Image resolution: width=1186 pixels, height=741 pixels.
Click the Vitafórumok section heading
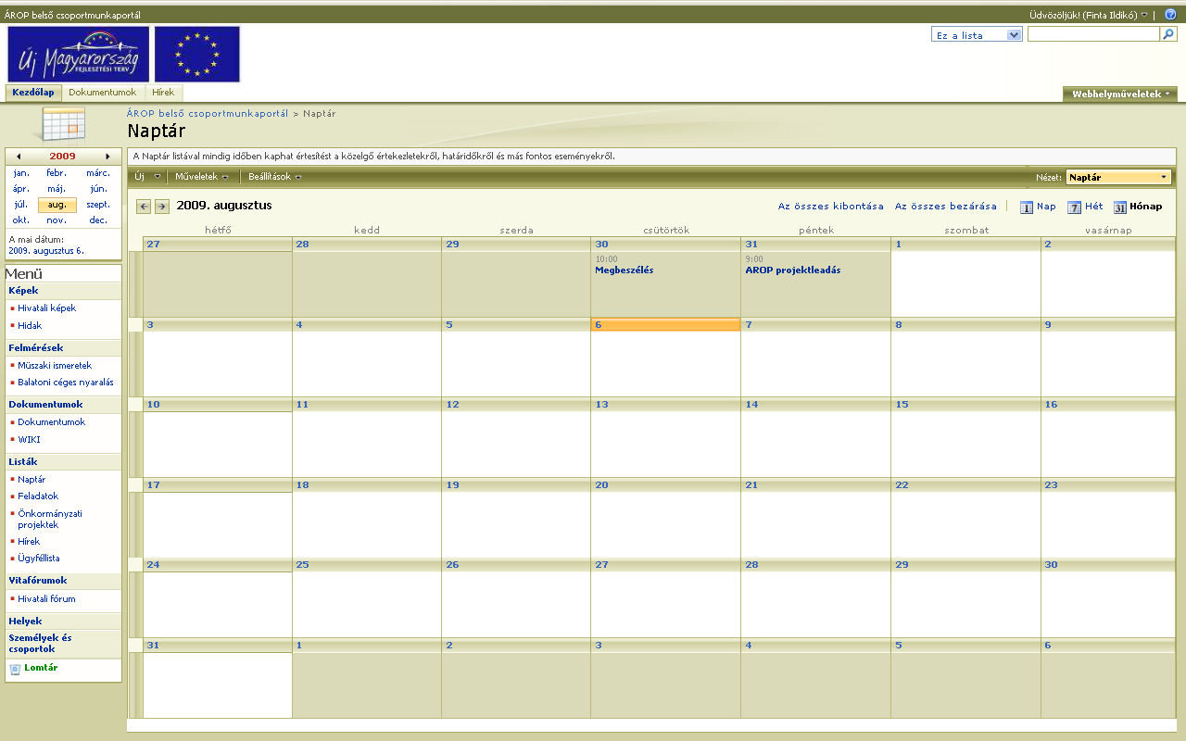tap(38, 581)
